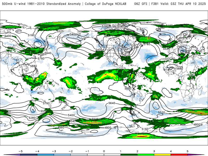Pick the pale blue -2 to -1 colorbar segment
This screenshot has height=156, width=208.
pos(79,155)
